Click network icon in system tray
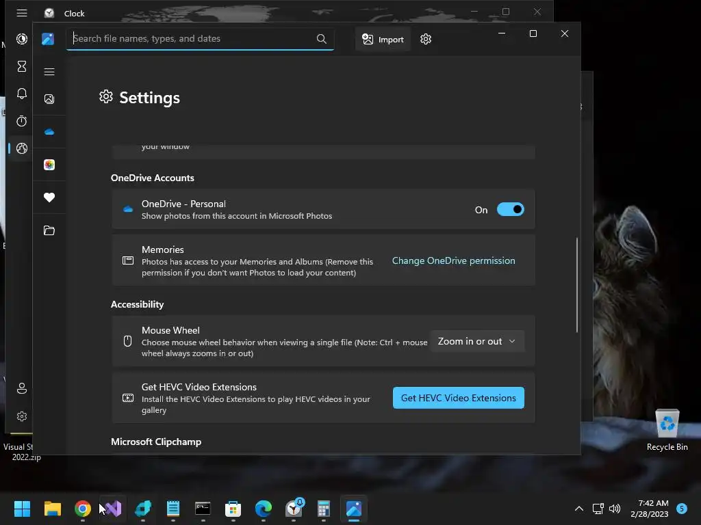Viewport: 701px width, 525px height. point(598,509)
